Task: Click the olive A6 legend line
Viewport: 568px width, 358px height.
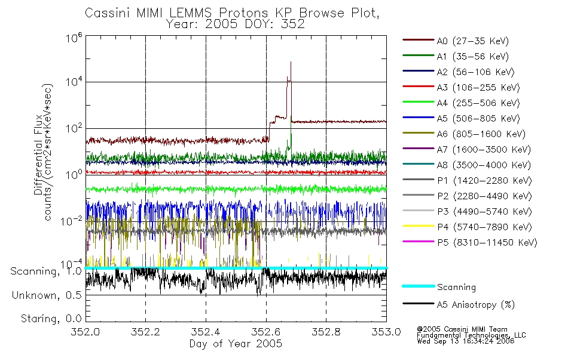Action: pos(418,132)
